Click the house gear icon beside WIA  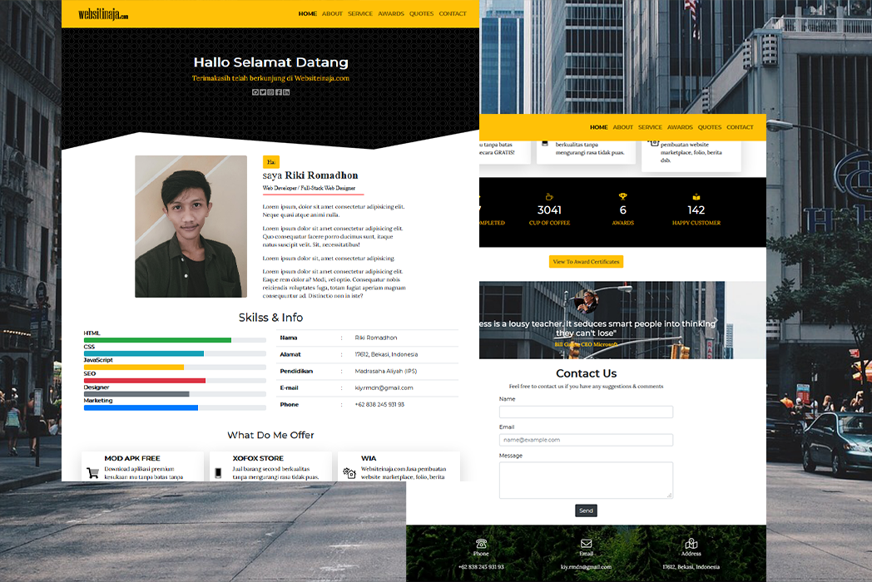point(349,473)
